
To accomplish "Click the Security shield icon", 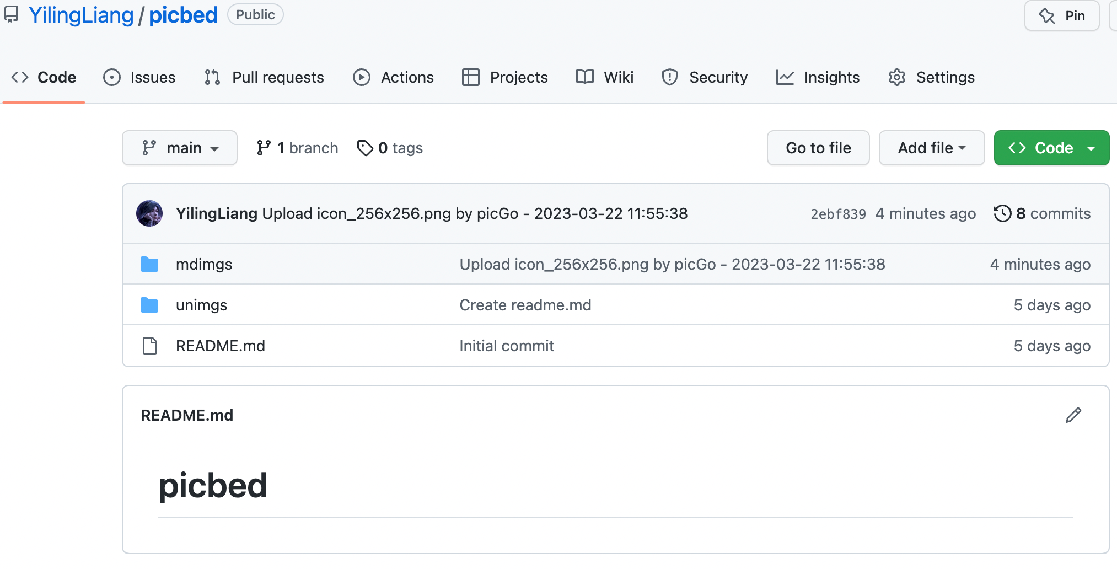I will tap(670, 77).
